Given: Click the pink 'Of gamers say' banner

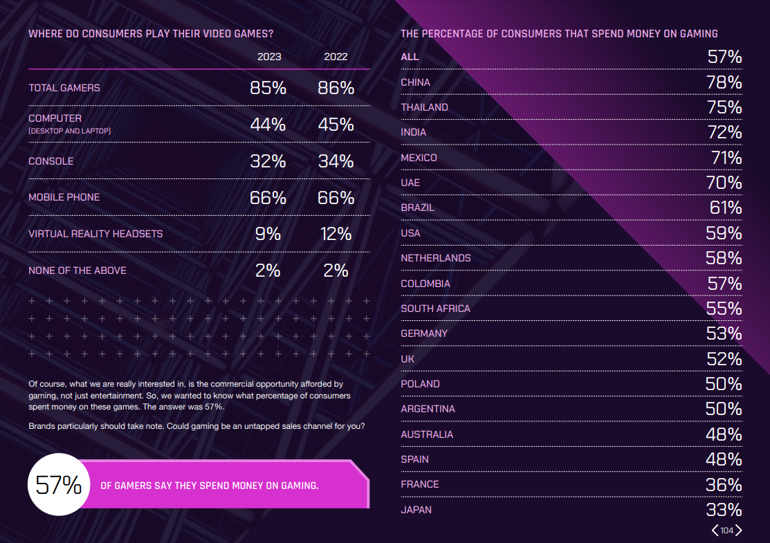Looking at the screenshot, I should point(221,486).
